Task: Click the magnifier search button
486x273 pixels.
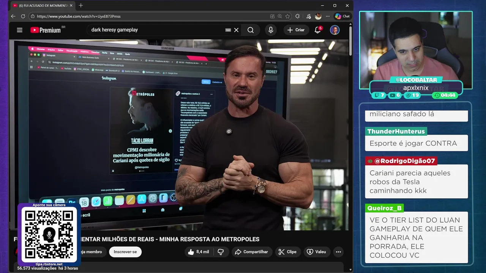Action: tap(251, 30)
